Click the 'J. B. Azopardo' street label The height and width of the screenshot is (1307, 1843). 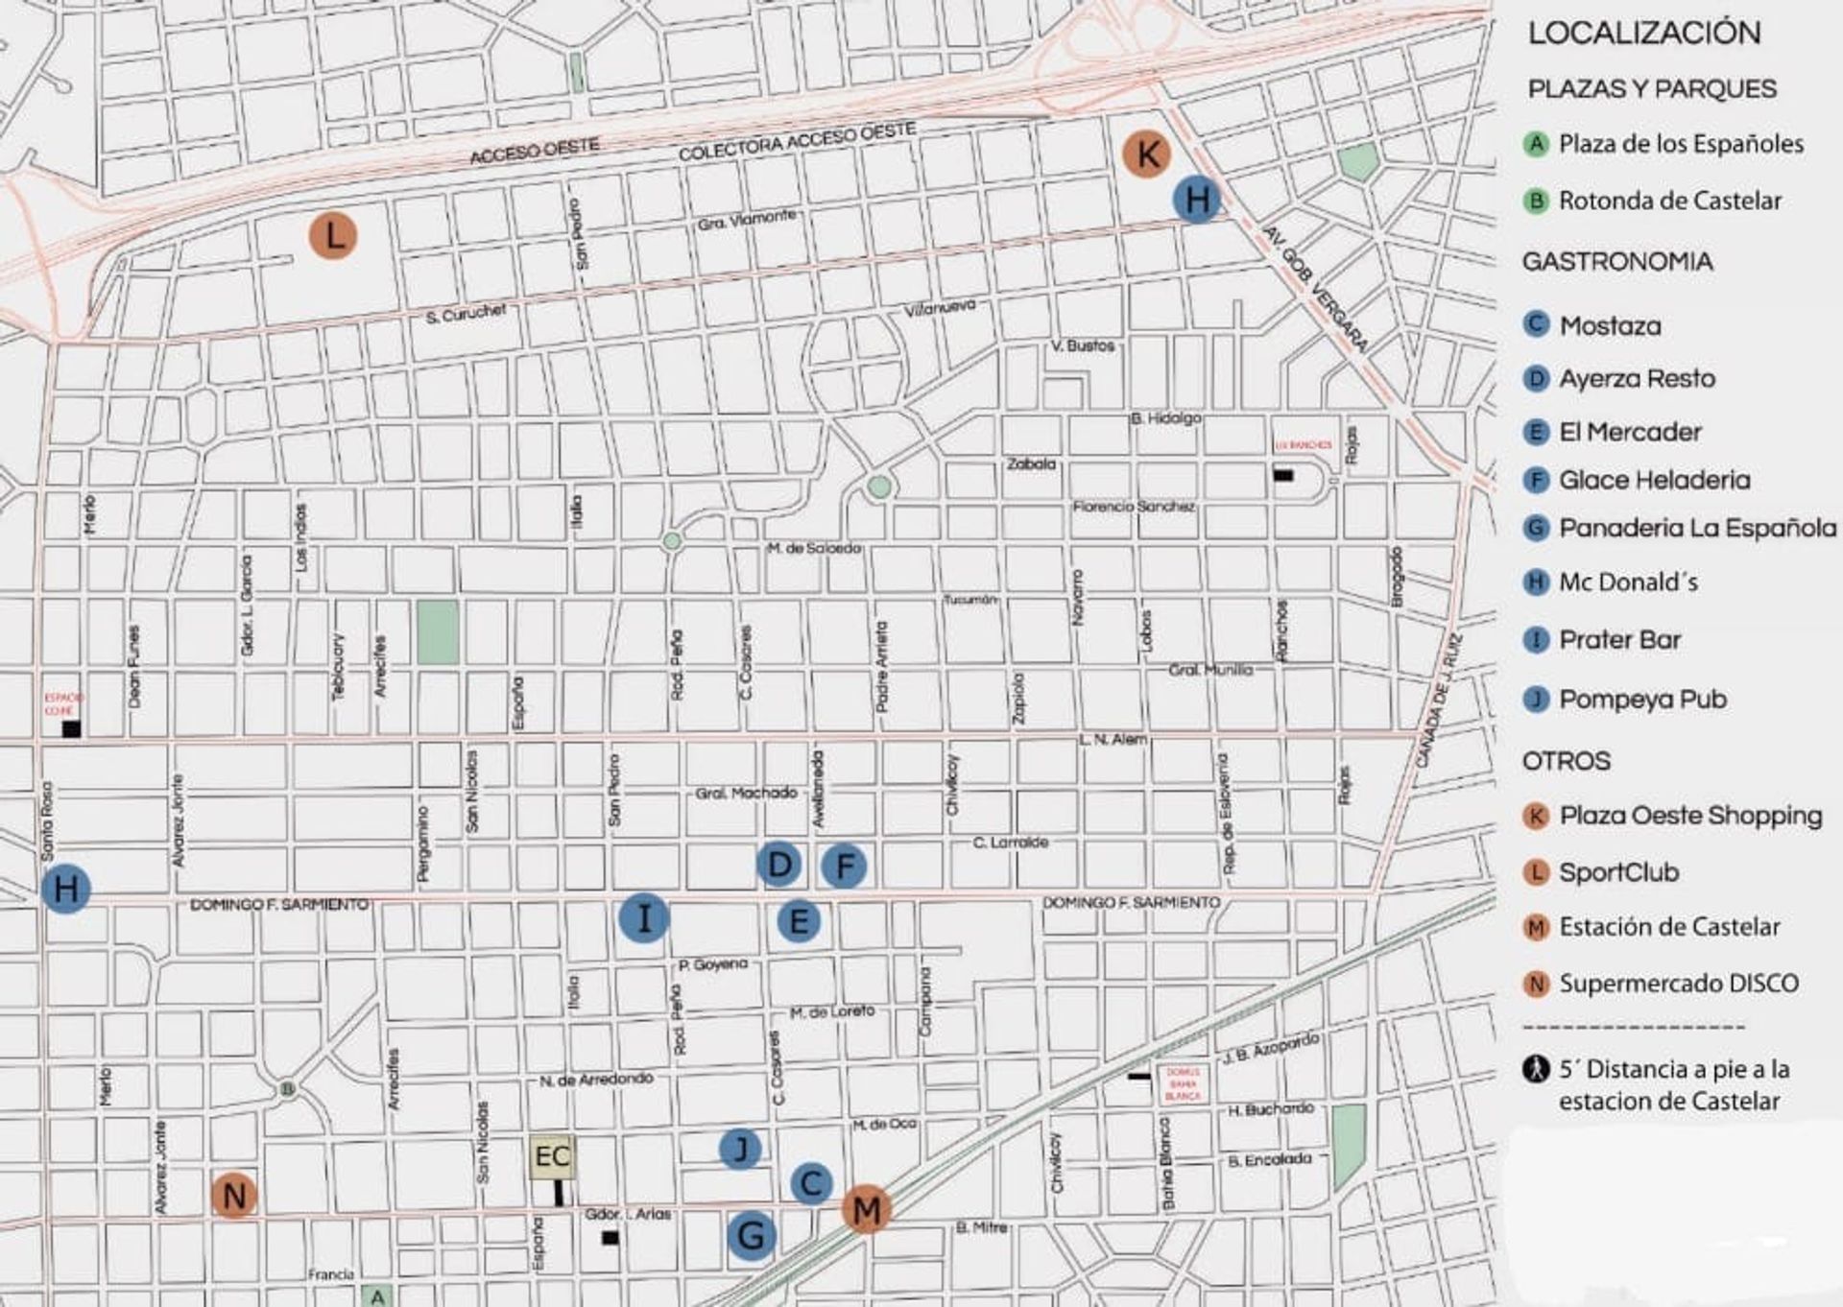[x=1271, y=1049]
